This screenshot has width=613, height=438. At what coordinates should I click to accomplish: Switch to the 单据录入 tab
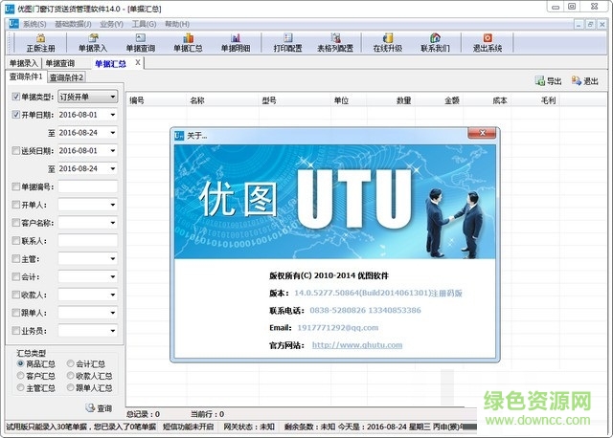point(23,63)
